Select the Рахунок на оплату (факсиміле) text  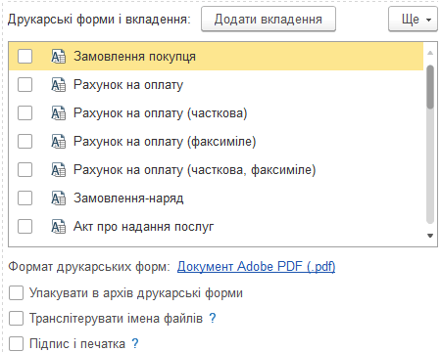pyautogui.click(x=165, y=142)
